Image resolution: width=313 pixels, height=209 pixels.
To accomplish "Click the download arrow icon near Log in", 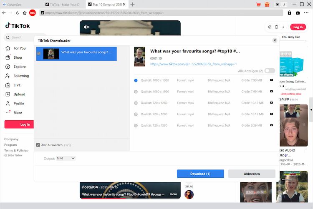I will click(x=283, y=27).
